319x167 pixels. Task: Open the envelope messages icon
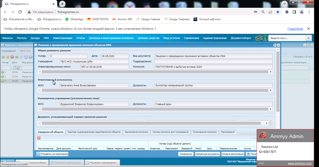click(x=259, y=38)
